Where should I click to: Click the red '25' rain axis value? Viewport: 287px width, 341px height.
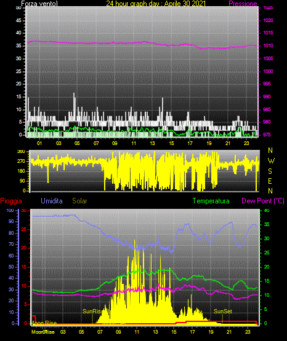(24, 229)
